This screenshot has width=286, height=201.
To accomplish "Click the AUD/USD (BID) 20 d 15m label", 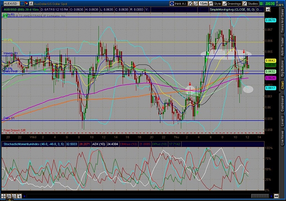I will [21, 10].
